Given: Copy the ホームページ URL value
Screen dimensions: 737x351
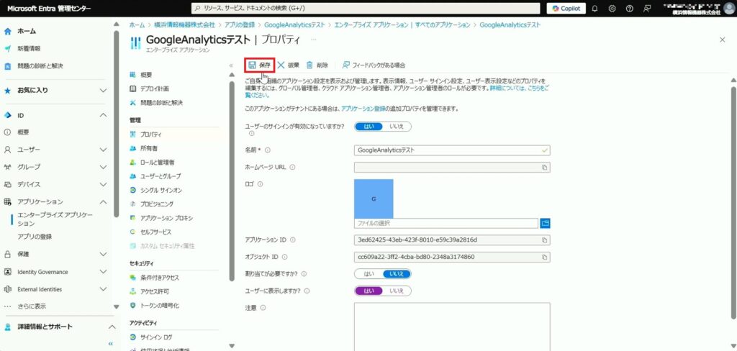Looking at the screenshot, I should pyautogui.click(x=544, y=168).
